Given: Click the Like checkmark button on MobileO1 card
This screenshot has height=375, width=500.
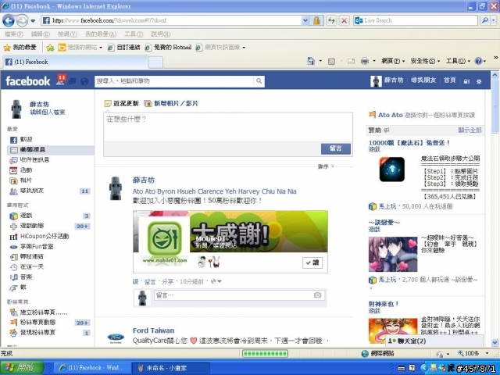Looking at the screenshot, I should [x=312, y=262].
